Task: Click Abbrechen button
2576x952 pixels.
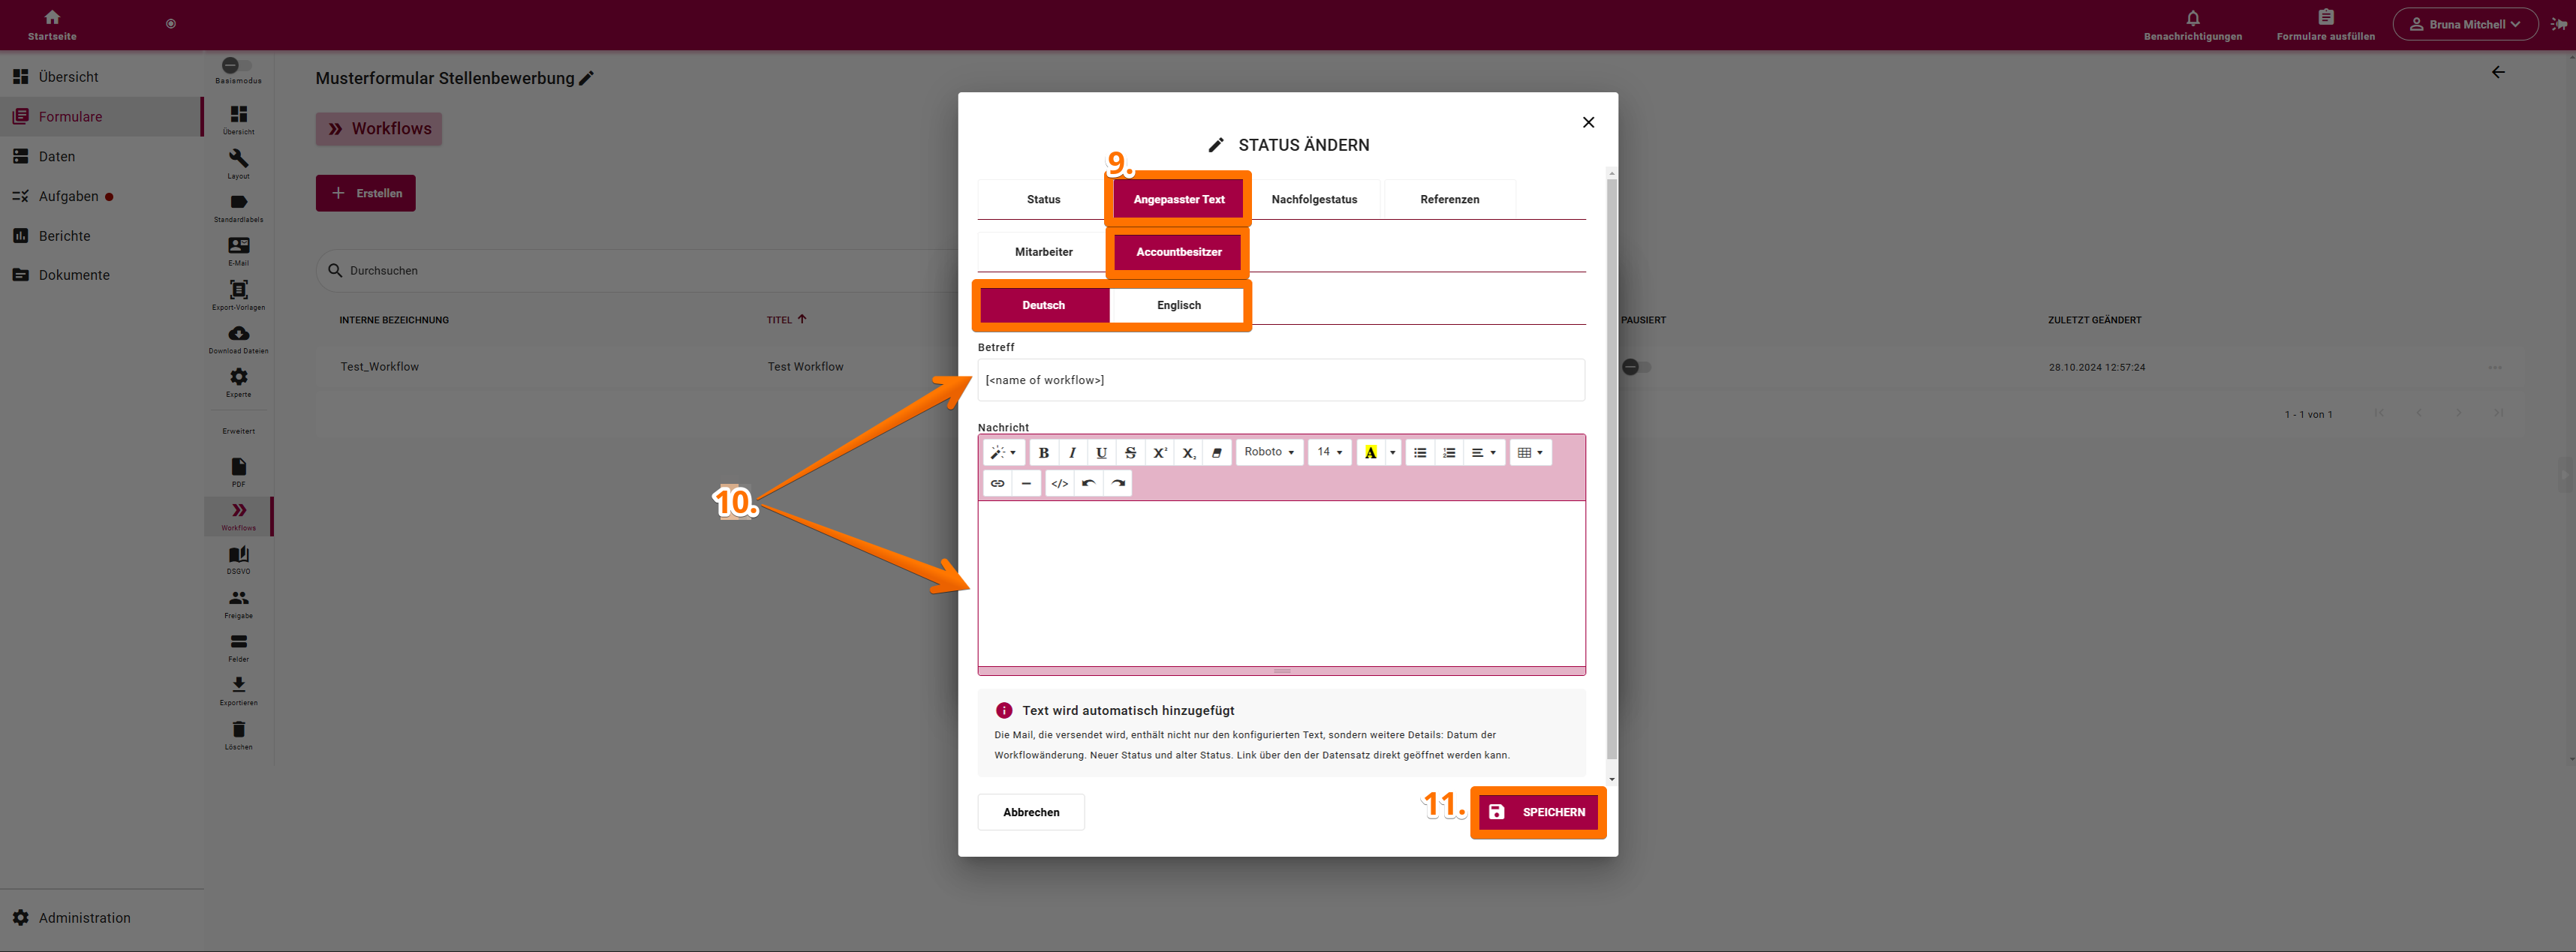Action: coord(1031,812)
